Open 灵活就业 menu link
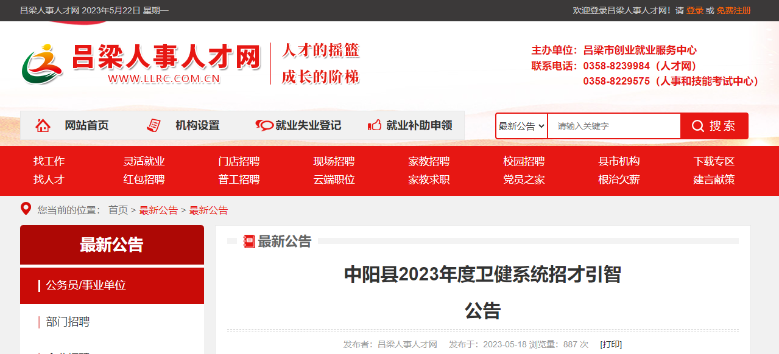This screenshot has width=779, height=354. pos(144,161)
